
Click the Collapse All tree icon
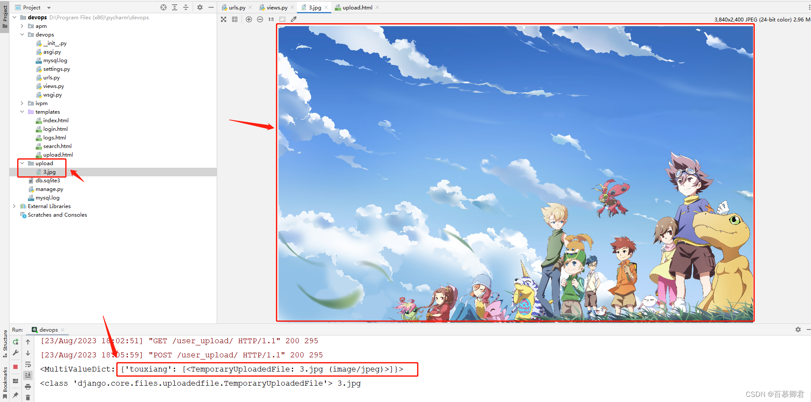186,7
